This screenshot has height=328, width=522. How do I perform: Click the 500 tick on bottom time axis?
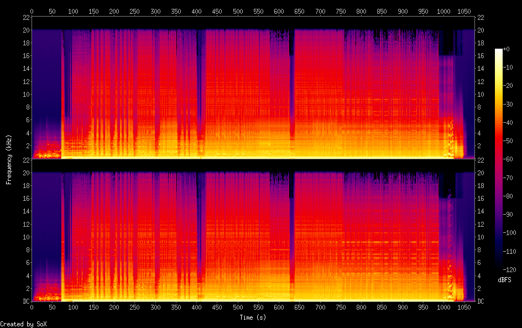click(238, 308)
